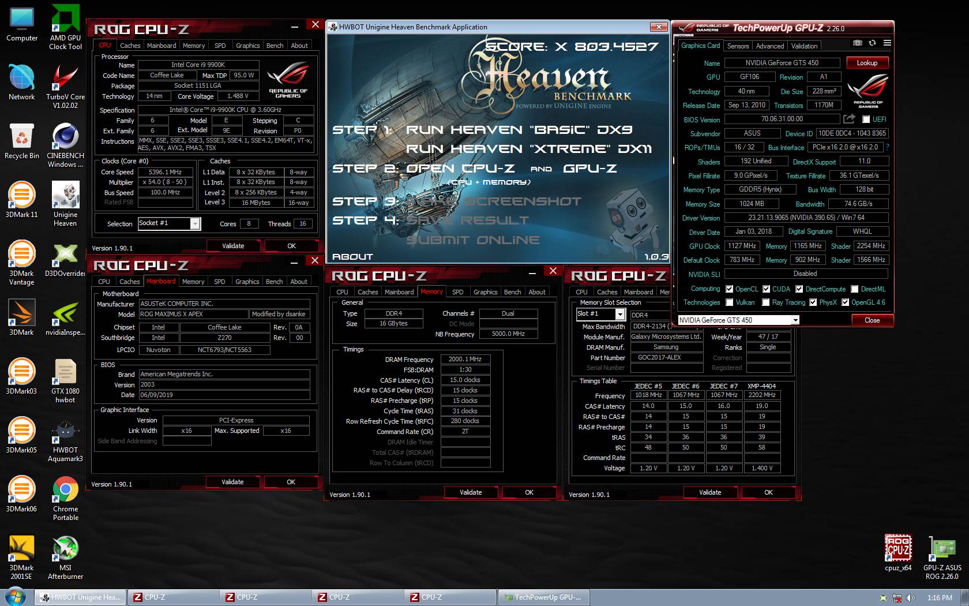Open 3DMark Vantage shortcut

tap(22, 263)
